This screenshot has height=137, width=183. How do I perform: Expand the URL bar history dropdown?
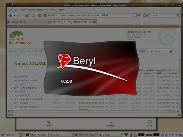(x=135, y=15)
